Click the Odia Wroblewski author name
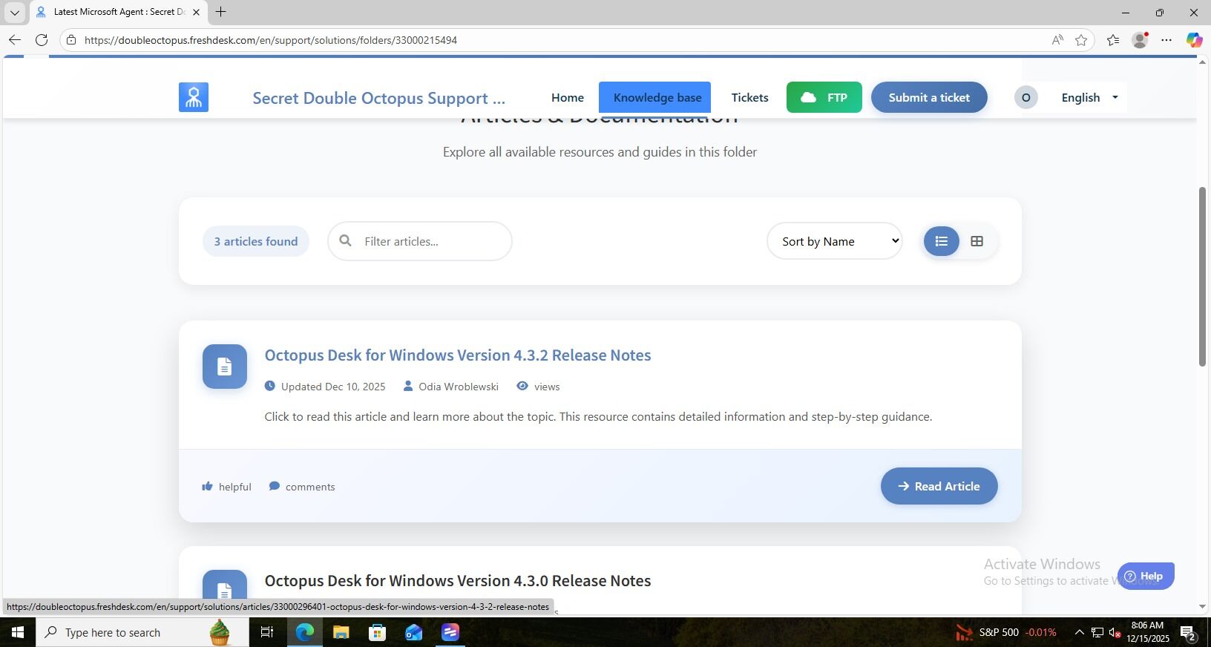The height and width of the screenshot is (647, 1211). pos(459,387)
